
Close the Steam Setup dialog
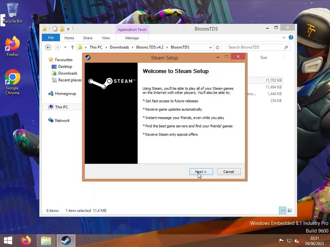[238, 56]
